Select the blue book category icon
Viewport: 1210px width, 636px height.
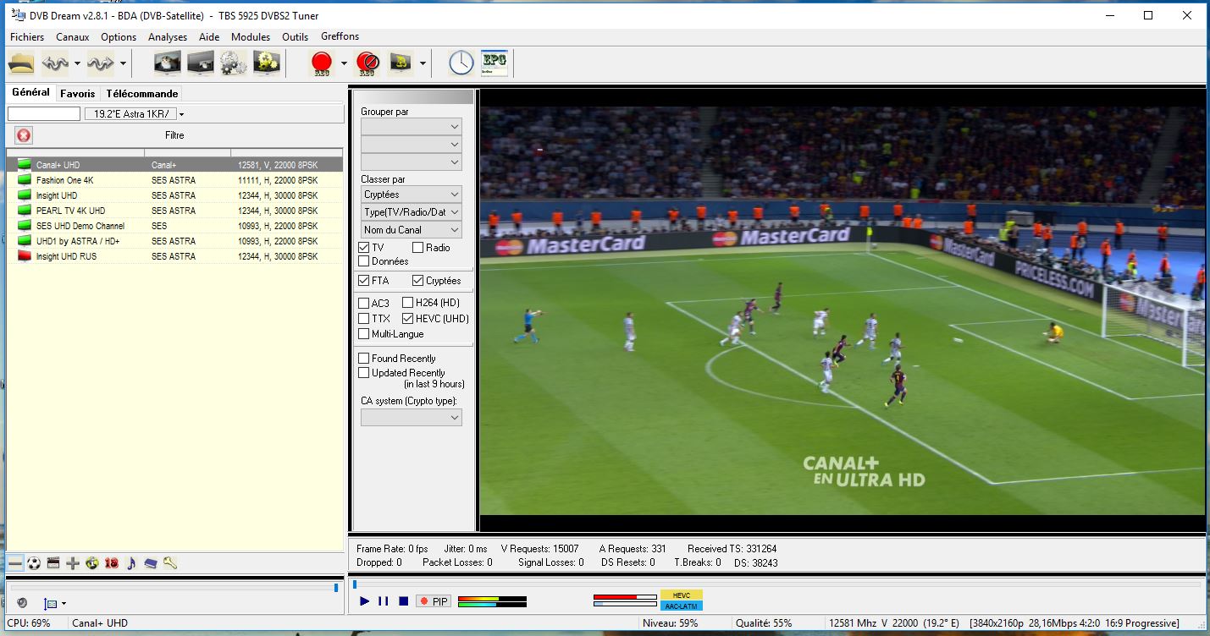click(x=151, y=562)
